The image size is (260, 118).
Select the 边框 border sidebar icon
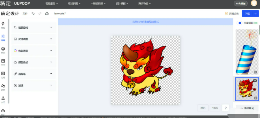pos(3,75)
